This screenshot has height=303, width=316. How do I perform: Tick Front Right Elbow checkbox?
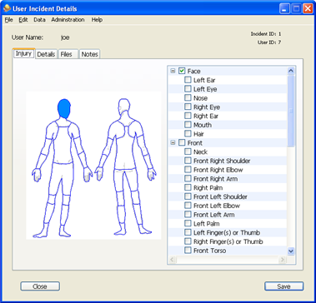pyautogui.click(x=188, y=170)
